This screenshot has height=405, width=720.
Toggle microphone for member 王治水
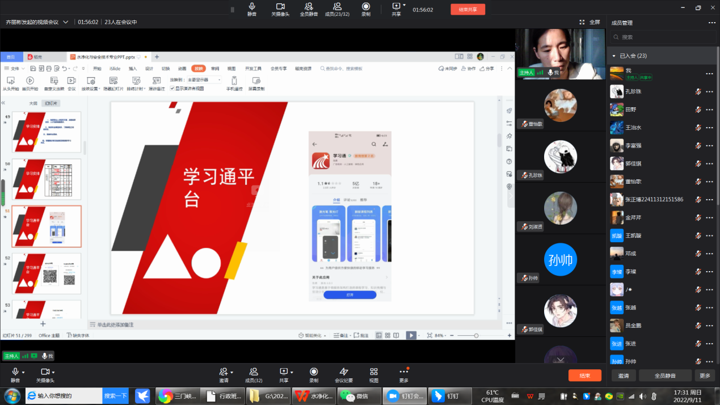pyautogui.click(x=698, y=128)
